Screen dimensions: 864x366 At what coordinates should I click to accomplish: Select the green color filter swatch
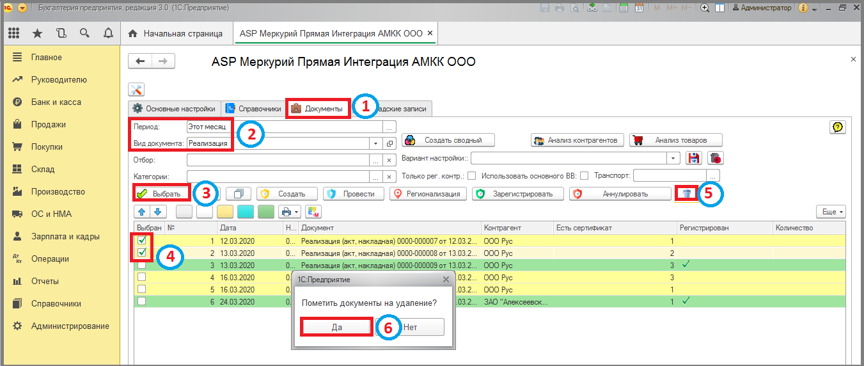pyautogui.click(x=266, y=211)
